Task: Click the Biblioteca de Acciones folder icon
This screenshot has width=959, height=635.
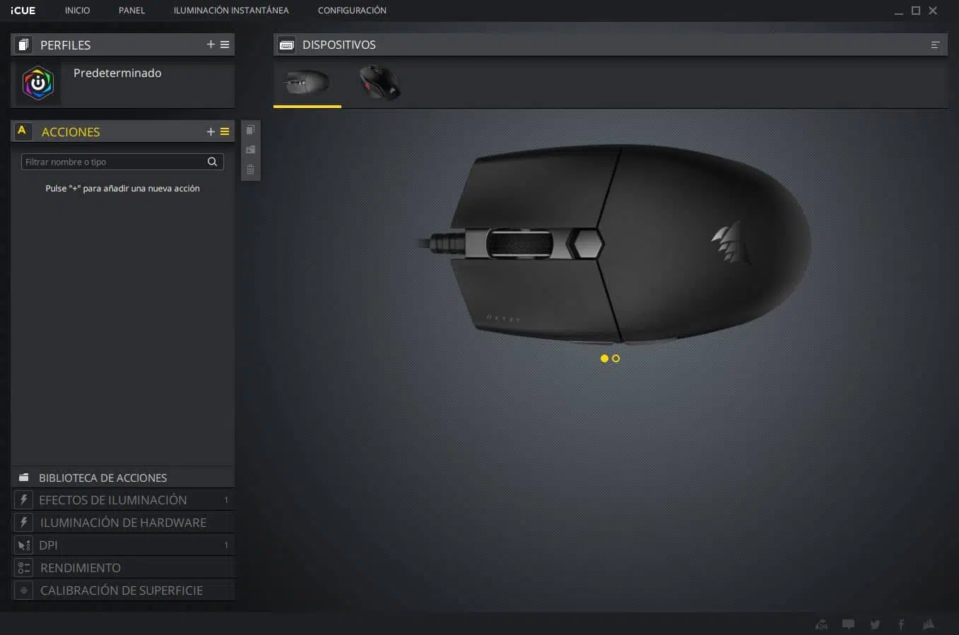Action: (x=24, y=477)
